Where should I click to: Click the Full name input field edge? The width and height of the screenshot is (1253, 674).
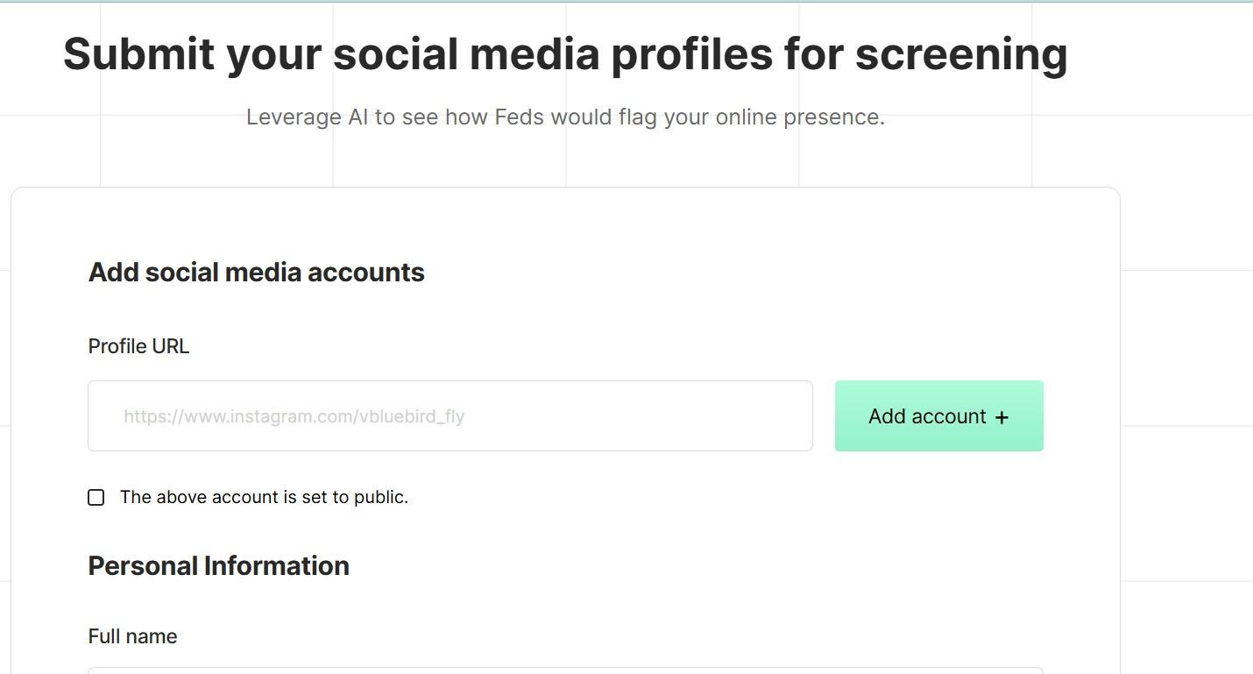coord(565,670)
